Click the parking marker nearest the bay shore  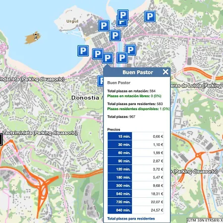[x=83, y=51]
